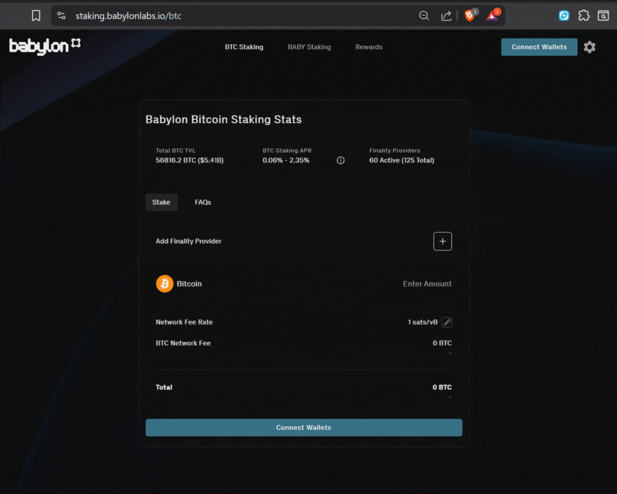Navigate to the Rewards section
Viewport: 617px width, 494px height.
click(368, 47)
